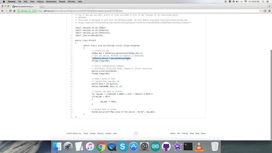Open a new tab beside MCP3426 tab
Screen dimensions: 272x153
tap(42, 7)
